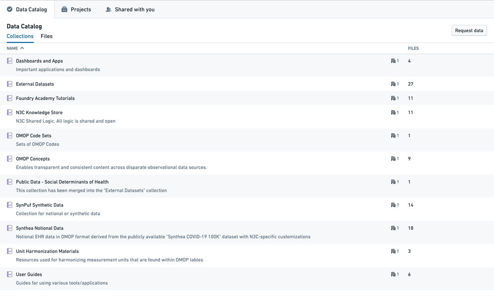
Task: Click the Synthea Notional Data collection icon
Action: coord(10,228)
